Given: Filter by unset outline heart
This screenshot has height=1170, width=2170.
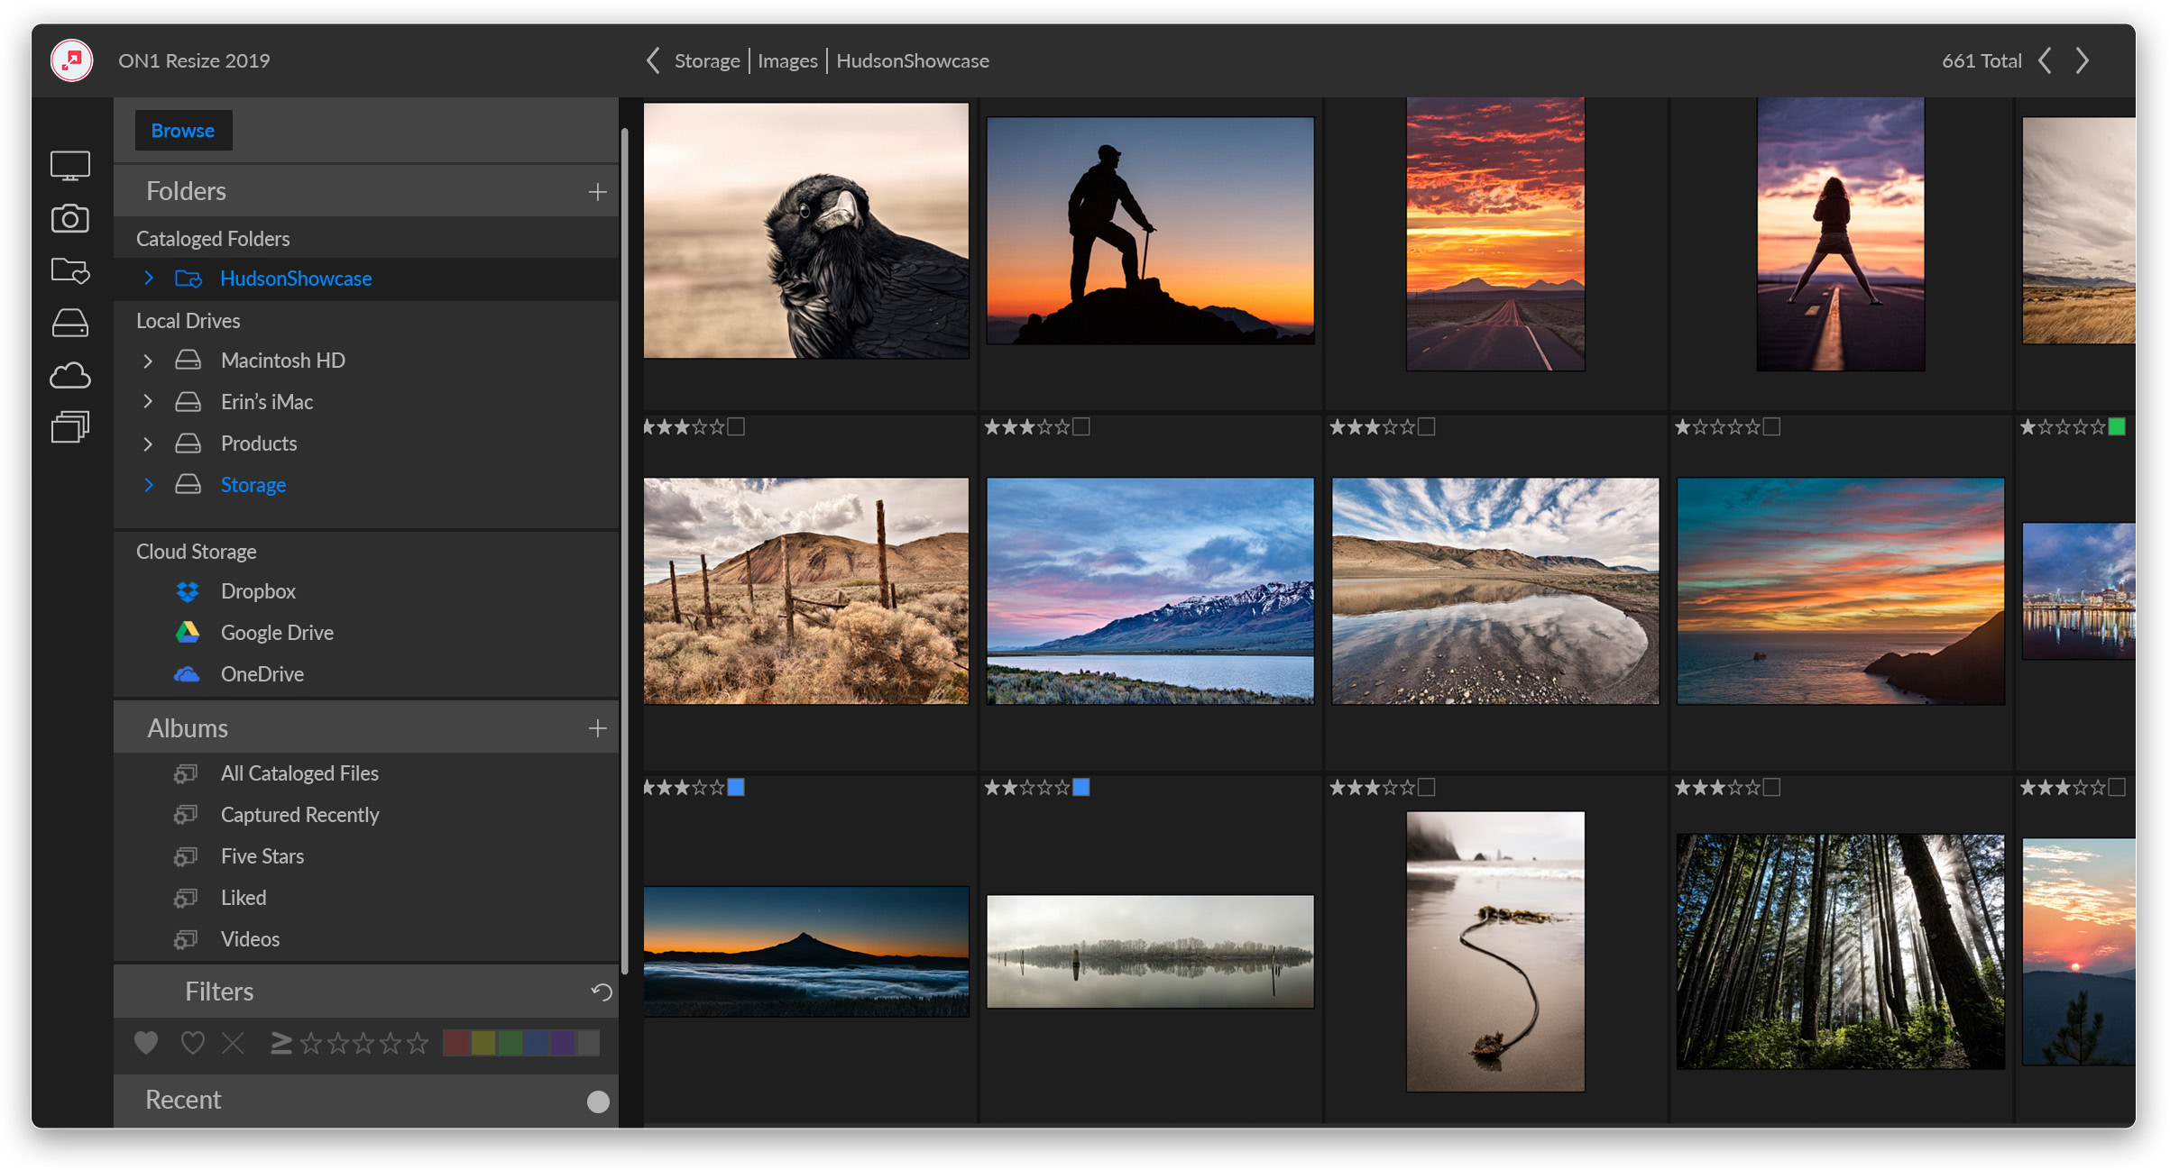Looking at the screenshot, I should pos(192,1043).
